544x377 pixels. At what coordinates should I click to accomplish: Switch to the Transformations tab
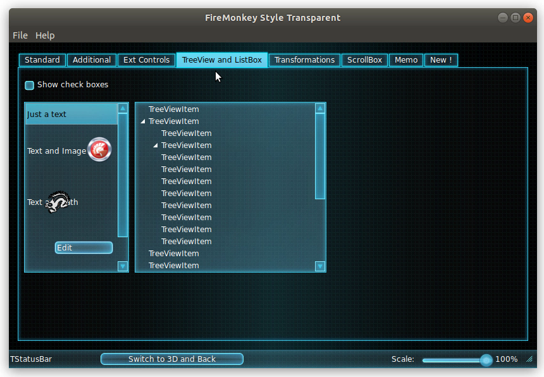(x=305, y=60)
